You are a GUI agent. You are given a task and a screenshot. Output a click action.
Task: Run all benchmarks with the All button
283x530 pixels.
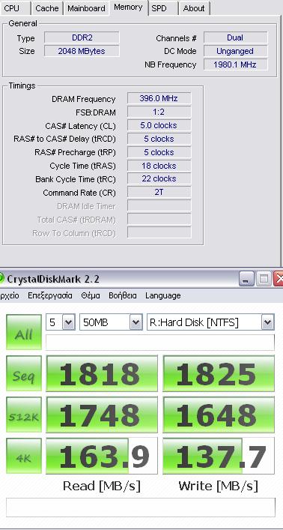[x=24, y=331]
